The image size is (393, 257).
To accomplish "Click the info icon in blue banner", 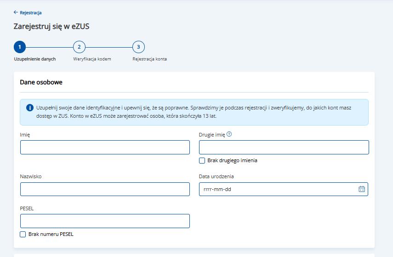I will click(30, 108).
